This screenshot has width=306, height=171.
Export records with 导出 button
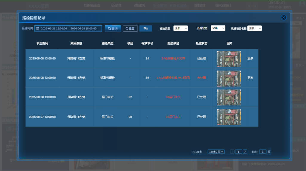[146, 29]
